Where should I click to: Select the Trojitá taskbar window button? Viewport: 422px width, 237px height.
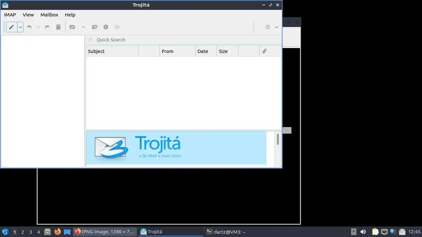[x=170, y=232]
